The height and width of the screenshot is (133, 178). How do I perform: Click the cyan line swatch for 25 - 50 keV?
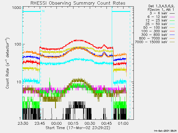click(172, 24)
